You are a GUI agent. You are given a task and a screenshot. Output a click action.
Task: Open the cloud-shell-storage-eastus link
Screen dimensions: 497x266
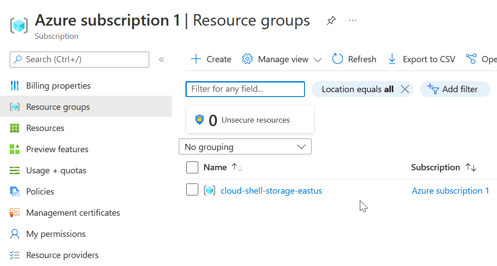pyautogui.click(x=271, y=191)
